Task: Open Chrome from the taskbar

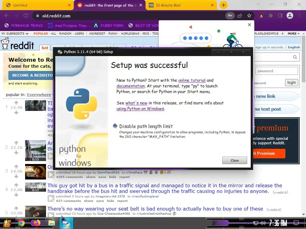Action: pyautogui.click(x=21, y=223)
